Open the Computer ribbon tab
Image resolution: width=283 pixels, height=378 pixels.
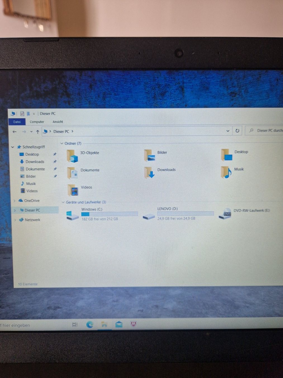(x=37, y=122)
